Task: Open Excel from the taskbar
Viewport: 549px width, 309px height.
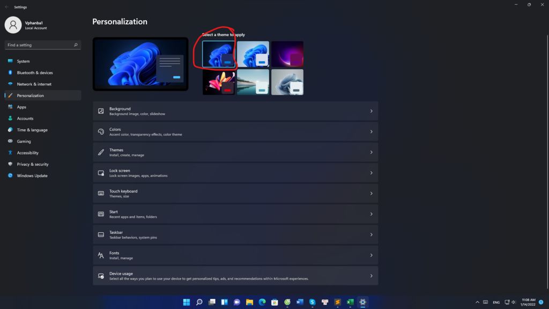Action: 350,302
